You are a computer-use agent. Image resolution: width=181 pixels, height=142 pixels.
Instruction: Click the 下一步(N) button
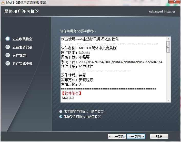(136, 136)
